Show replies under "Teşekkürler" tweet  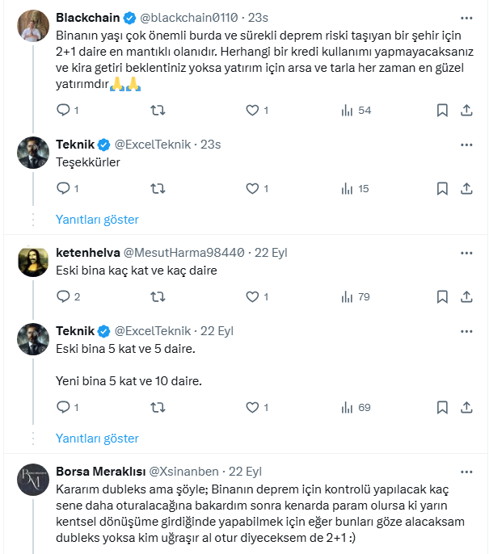pos(97,220)
